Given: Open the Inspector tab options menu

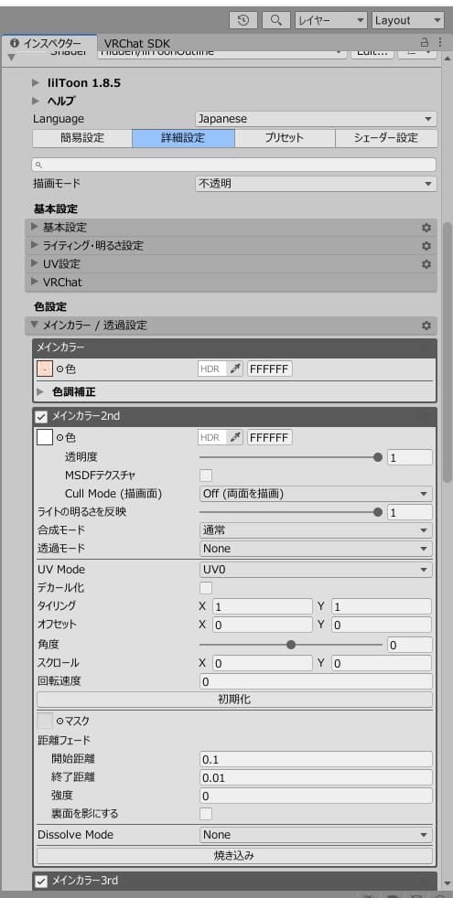Looking at the screenshot, I should point(440,42).
